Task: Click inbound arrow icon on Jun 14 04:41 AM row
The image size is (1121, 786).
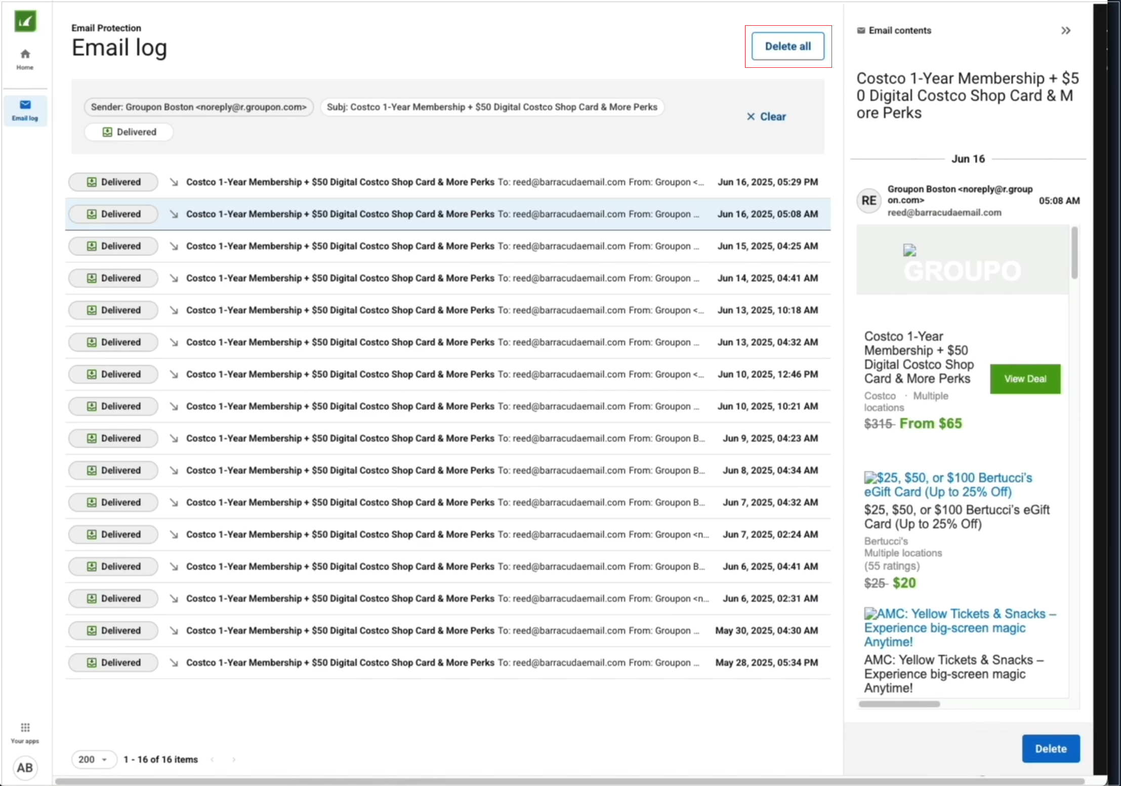Action: [x=174, y=278]
